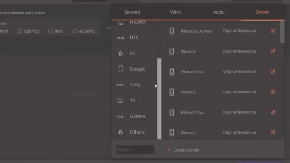Select Google brand label
Viewport: 290px width, 163px height.
click(138, 69)
